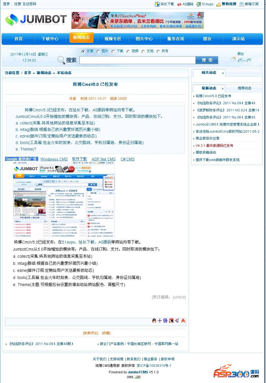Select the 所有 search radio button
266x383 pixels.
pos(158,51)
